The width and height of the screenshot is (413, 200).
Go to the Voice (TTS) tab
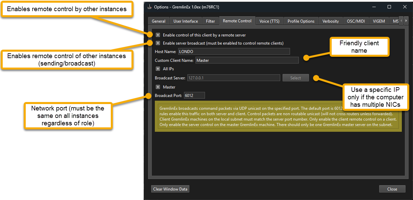pos(269,21)
